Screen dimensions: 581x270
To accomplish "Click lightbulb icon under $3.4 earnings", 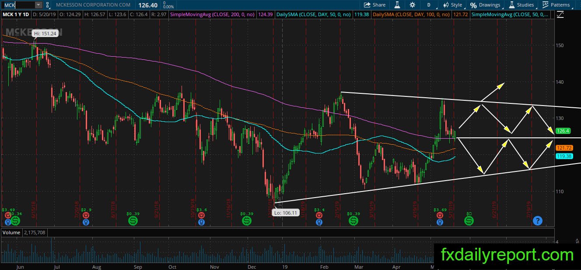I will (x=319, y=222).
